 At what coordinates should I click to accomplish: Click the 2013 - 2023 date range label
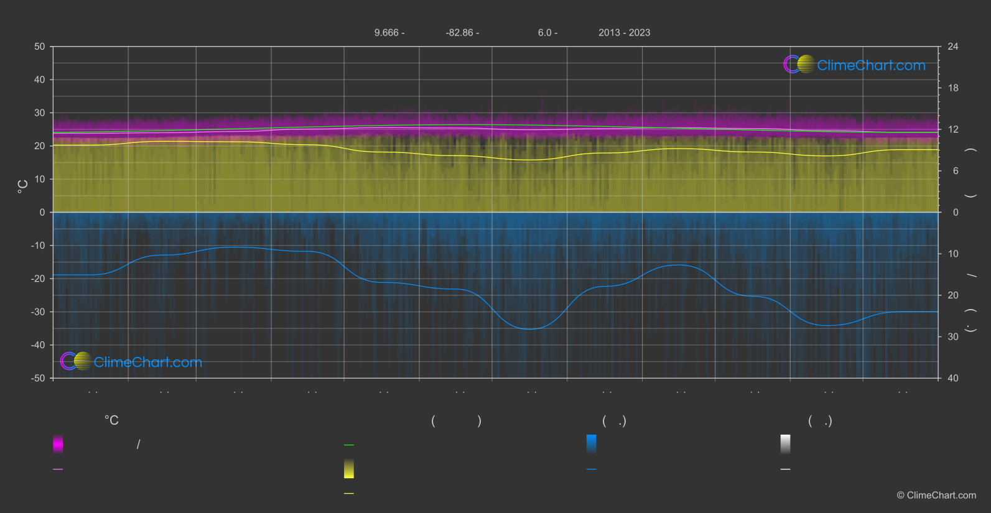(x=625, y=32)
